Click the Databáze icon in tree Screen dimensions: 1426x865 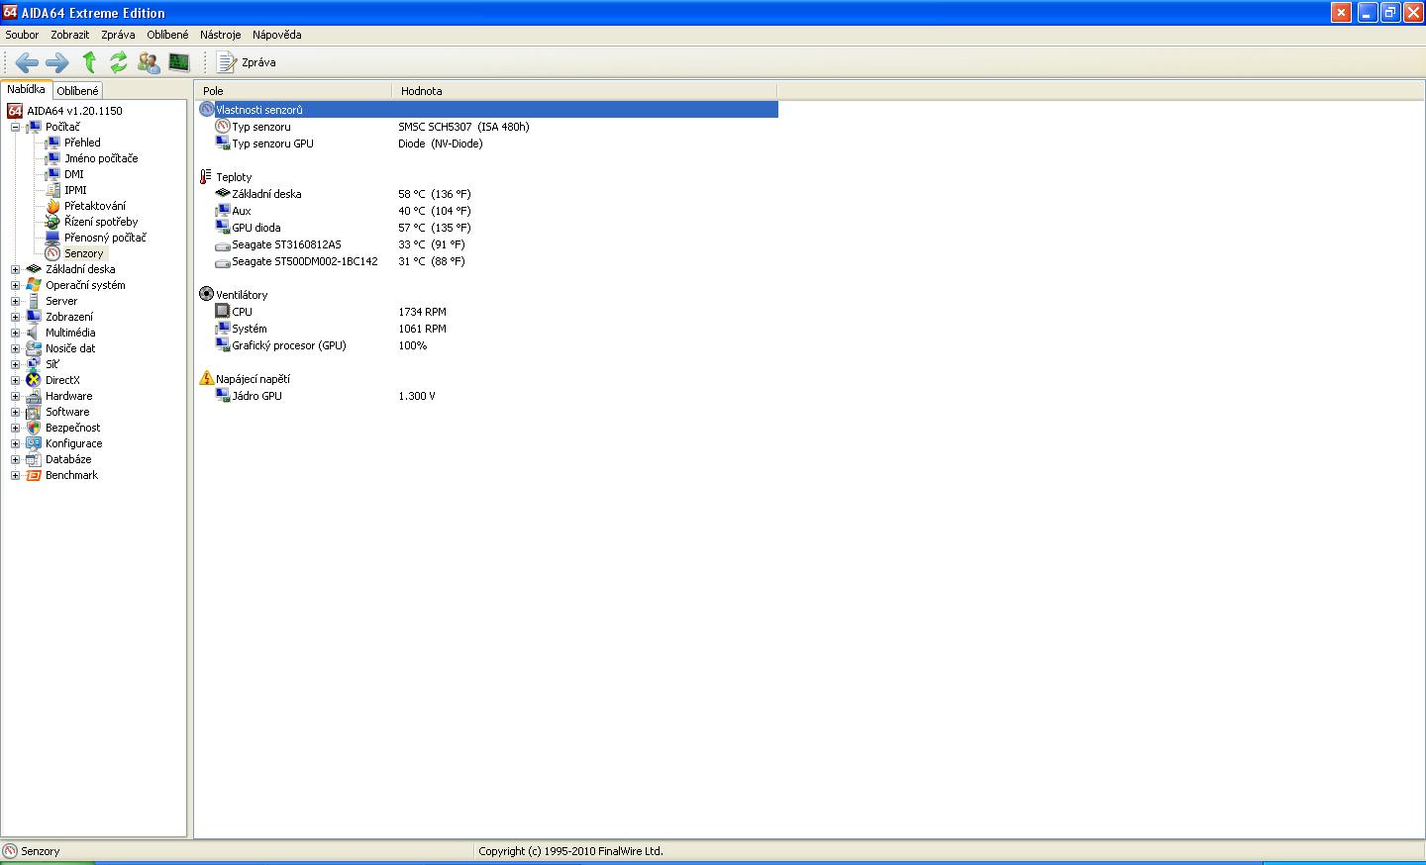(x=34, y=459)
